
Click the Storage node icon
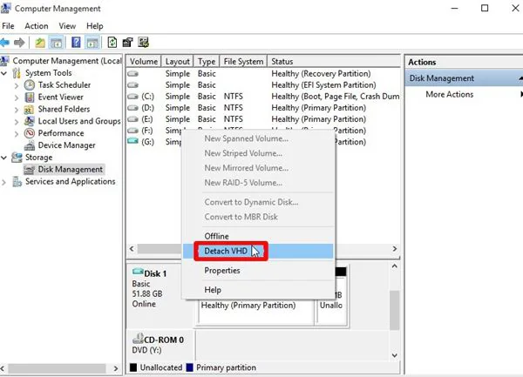(x=17, y=158)
